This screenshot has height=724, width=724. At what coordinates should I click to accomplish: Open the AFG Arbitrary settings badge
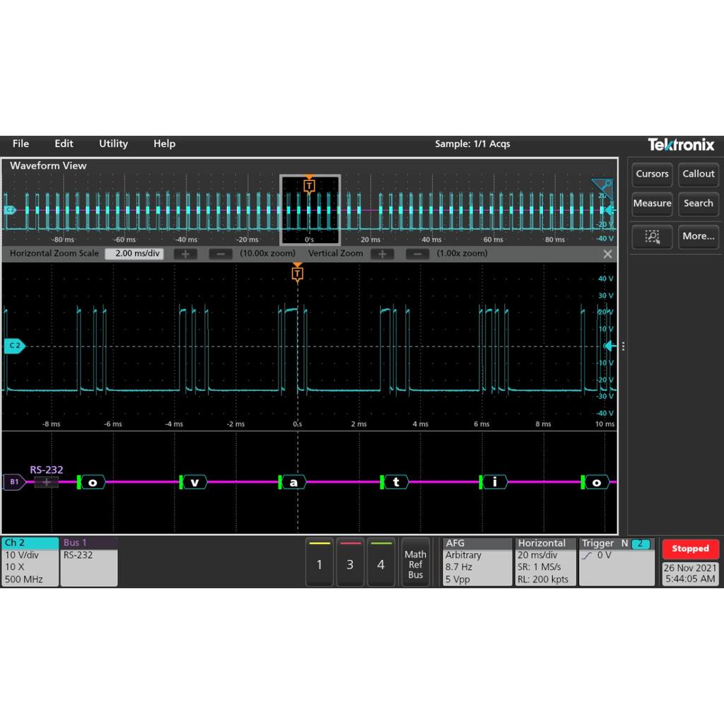coord(475,561)
